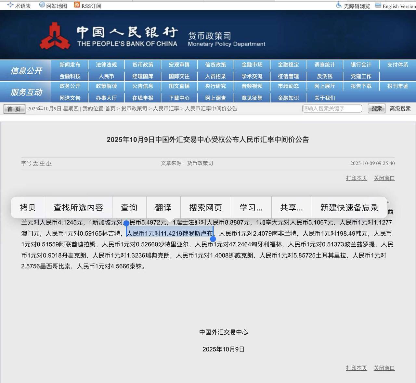Choose 翻译 in the selection popup
Image resolution: width=416 pixels, height=383 pixels.
point(163,208)
